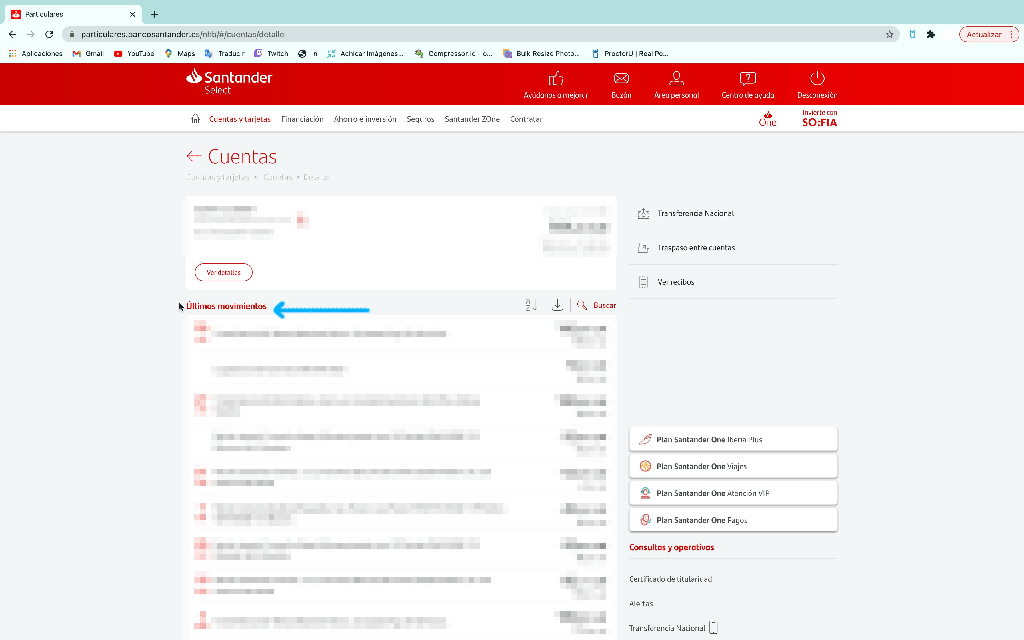Screen dimensions: 1024x640
Task: Download movements using the download icon
Action: click(x=557, y=305)
